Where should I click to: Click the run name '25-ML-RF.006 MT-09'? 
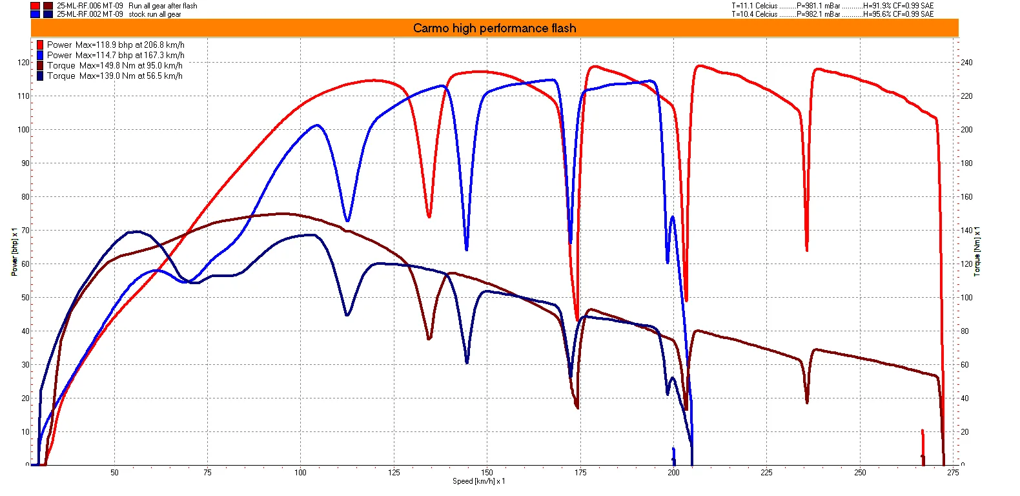90,6
